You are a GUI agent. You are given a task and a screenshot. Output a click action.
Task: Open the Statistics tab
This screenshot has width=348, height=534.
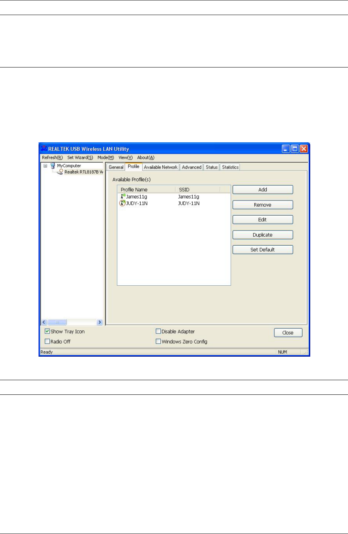(x=230, y=167)
